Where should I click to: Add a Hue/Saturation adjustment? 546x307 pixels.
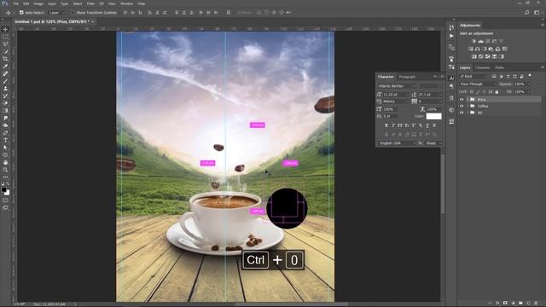pos(470,49)
